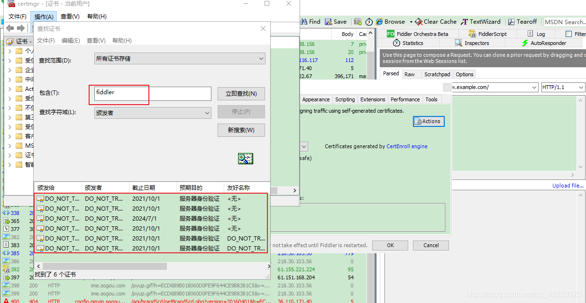This screenshot has width=586, height=303.
Task: Click the green arrow icon of session 365
Action: [x=6, y=221]
